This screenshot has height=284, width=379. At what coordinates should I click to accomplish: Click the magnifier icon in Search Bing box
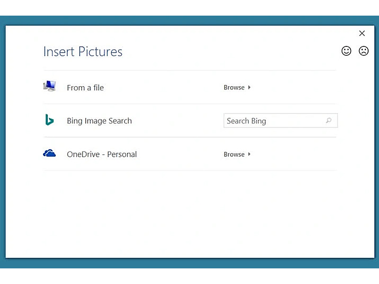point(329,120)
